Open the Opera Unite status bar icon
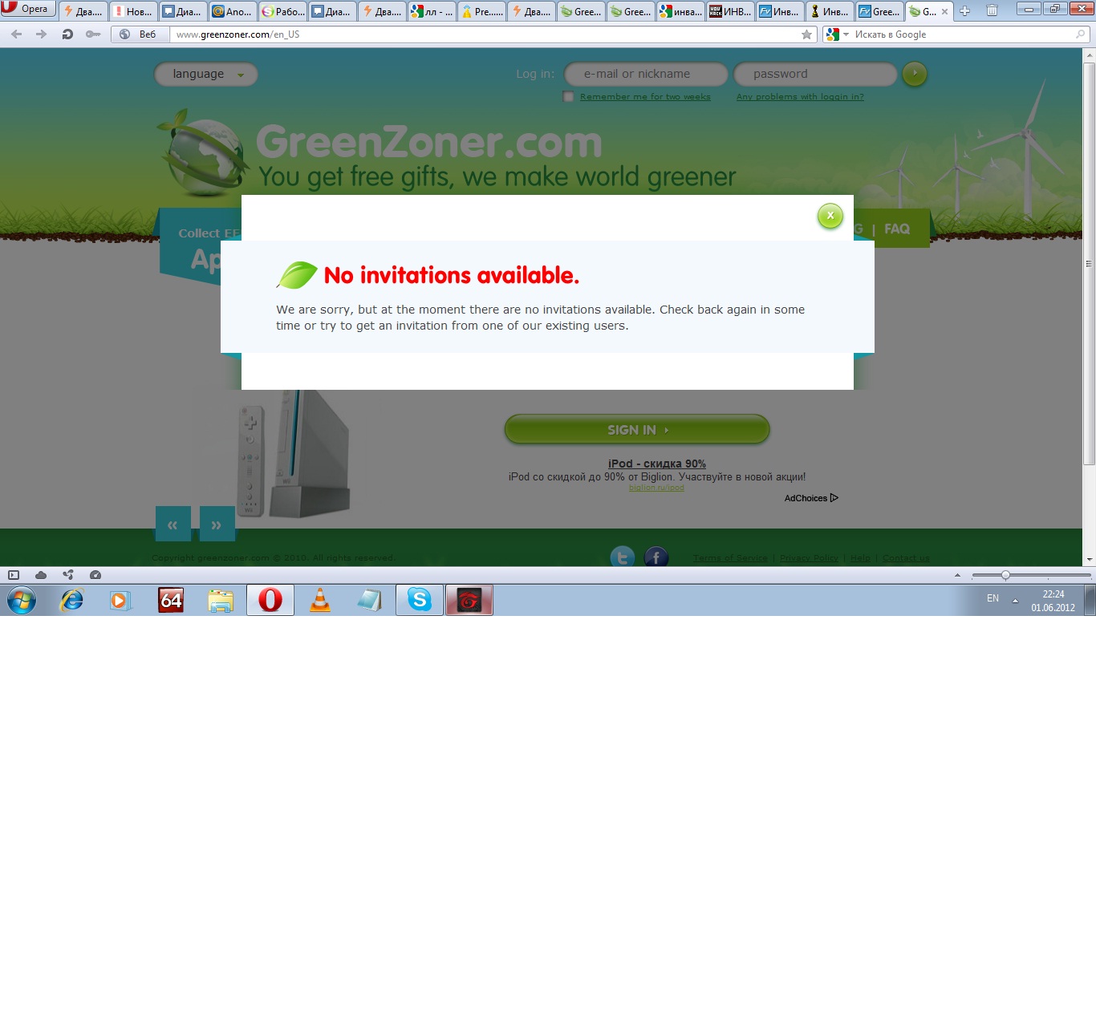 (68, 575)
